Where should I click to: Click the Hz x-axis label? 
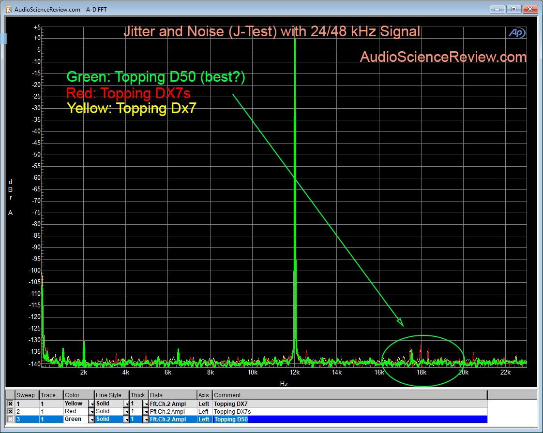click(x=284, y=384)
